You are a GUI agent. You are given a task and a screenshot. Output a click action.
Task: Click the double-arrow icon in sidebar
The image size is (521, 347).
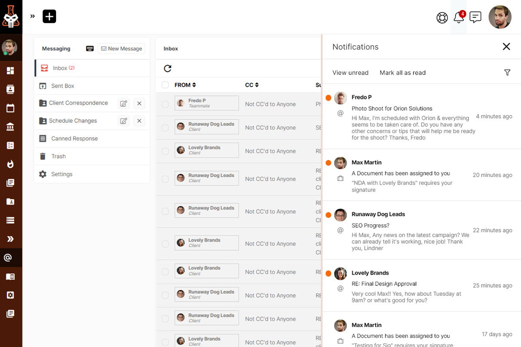coord(10,239)
